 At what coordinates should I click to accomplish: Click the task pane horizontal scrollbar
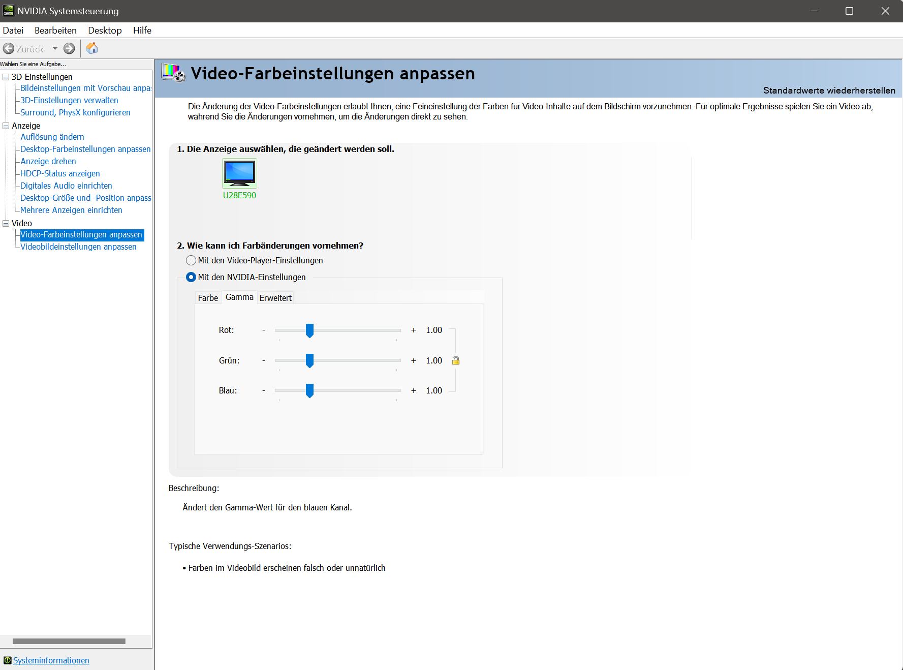(x=69, y=642)
